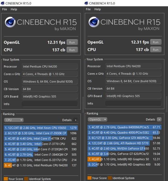Open Help menu in right window
168x181 pixels.
coord(98,9)
